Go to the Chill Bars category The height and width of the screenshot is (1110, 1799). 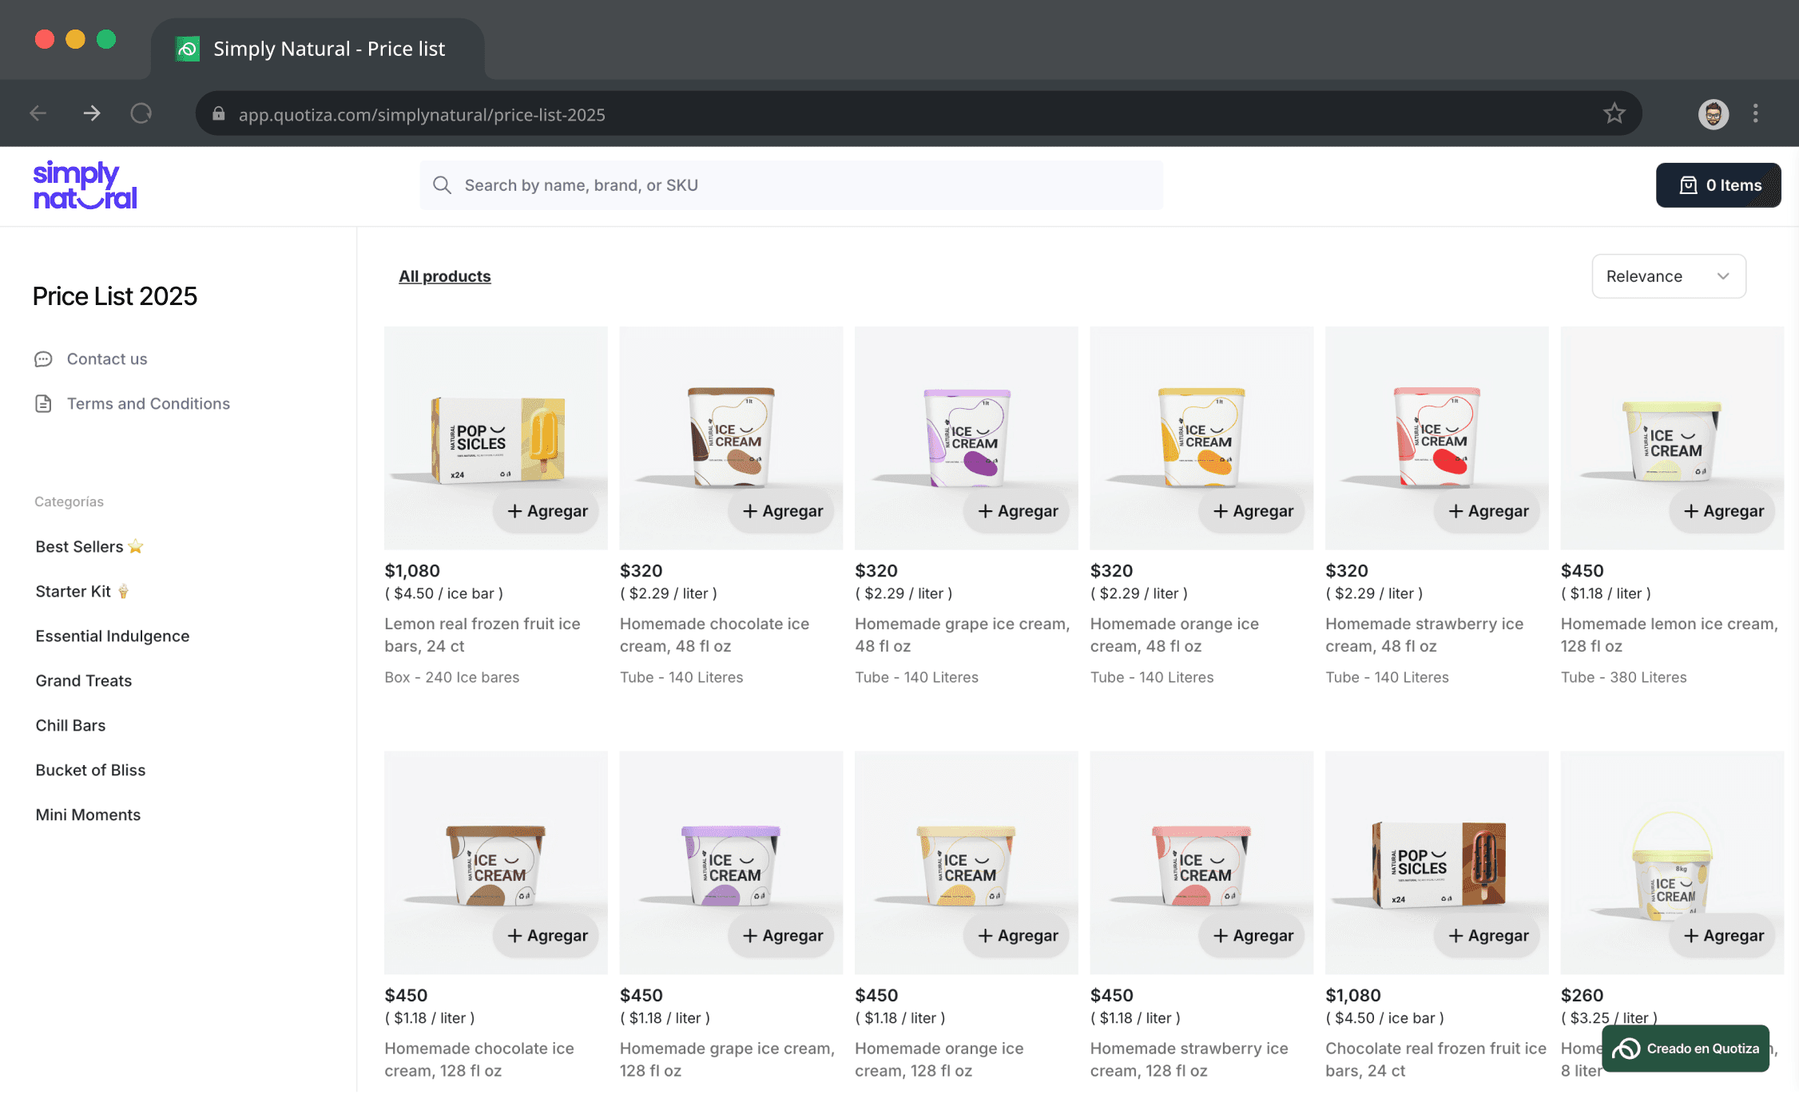[x=70, y=726]
